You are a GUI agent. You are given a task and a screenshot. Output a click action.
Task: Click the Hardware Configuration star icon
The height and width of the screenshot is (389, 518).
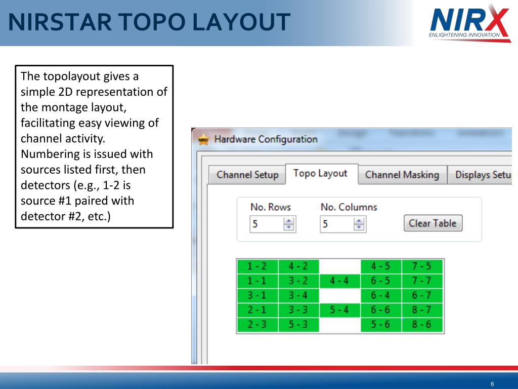(203, 139)
